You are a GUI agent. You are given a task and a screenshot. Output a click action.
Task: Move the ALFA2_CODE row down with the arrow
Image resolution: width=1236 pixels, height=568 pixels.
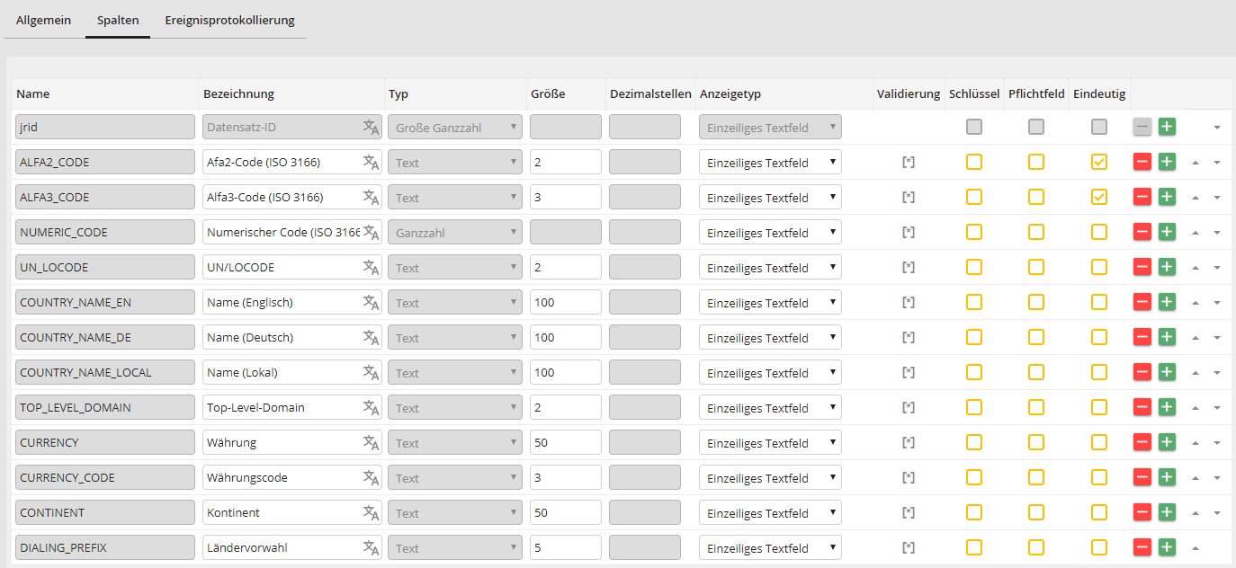pyautogui.click(x=1216, y=162)
